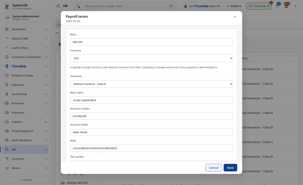Click the search magnifier icon

[x=78, y=6]
